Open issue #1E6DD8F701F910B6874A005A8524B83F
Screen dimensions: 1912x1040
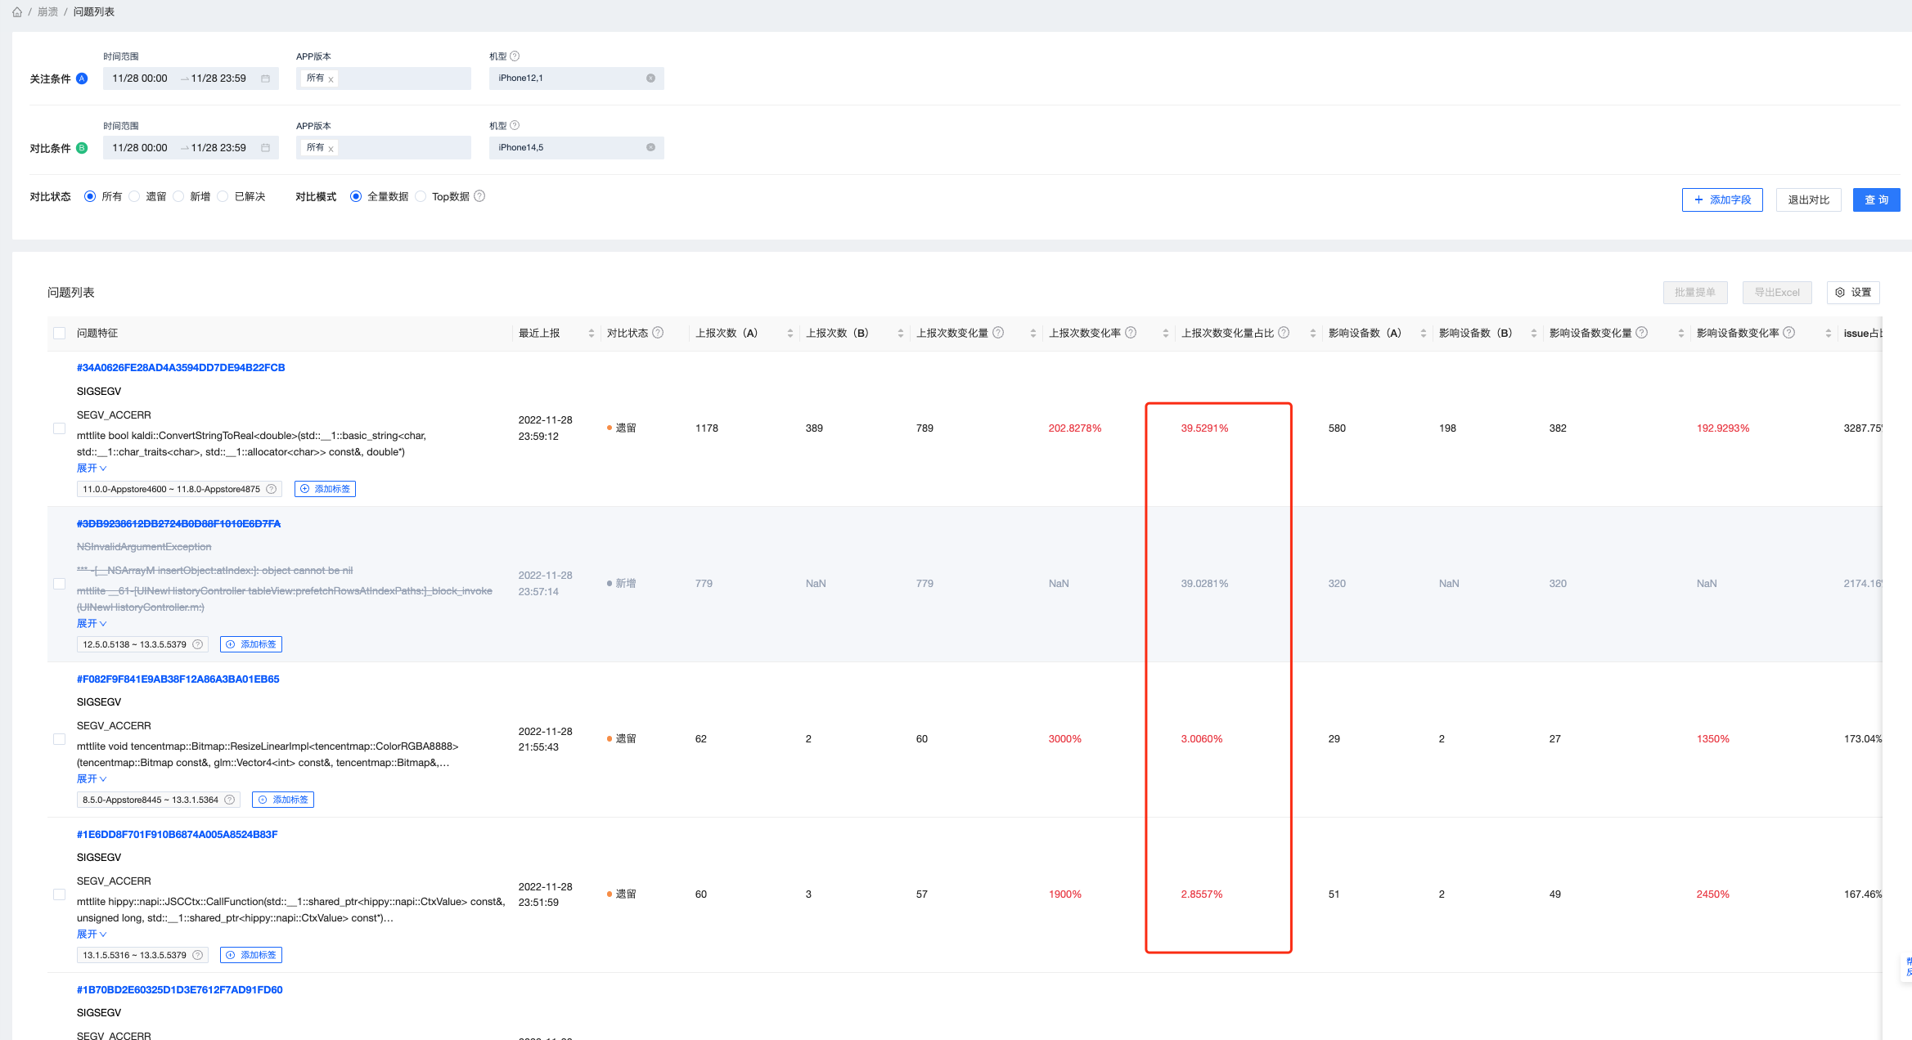pyautogui.click(x=177, y=835)
